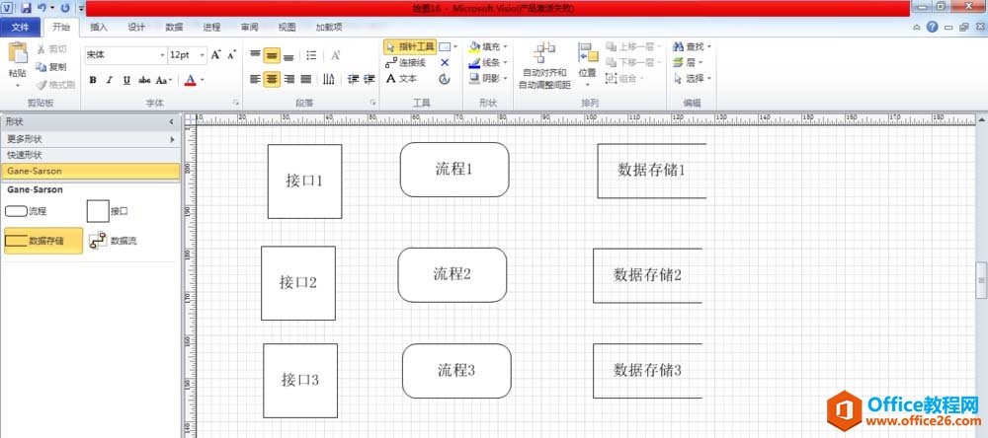Switch to the Data (数据) tab

[175, 27]
